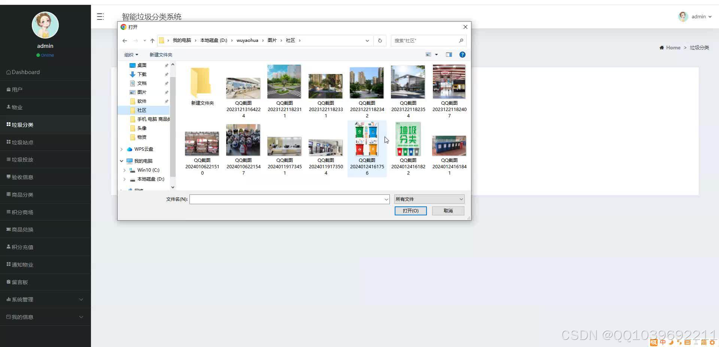The image size is (719, 347).
Task: Select 社区 folder in navigation tree
Action: [142, 110]
